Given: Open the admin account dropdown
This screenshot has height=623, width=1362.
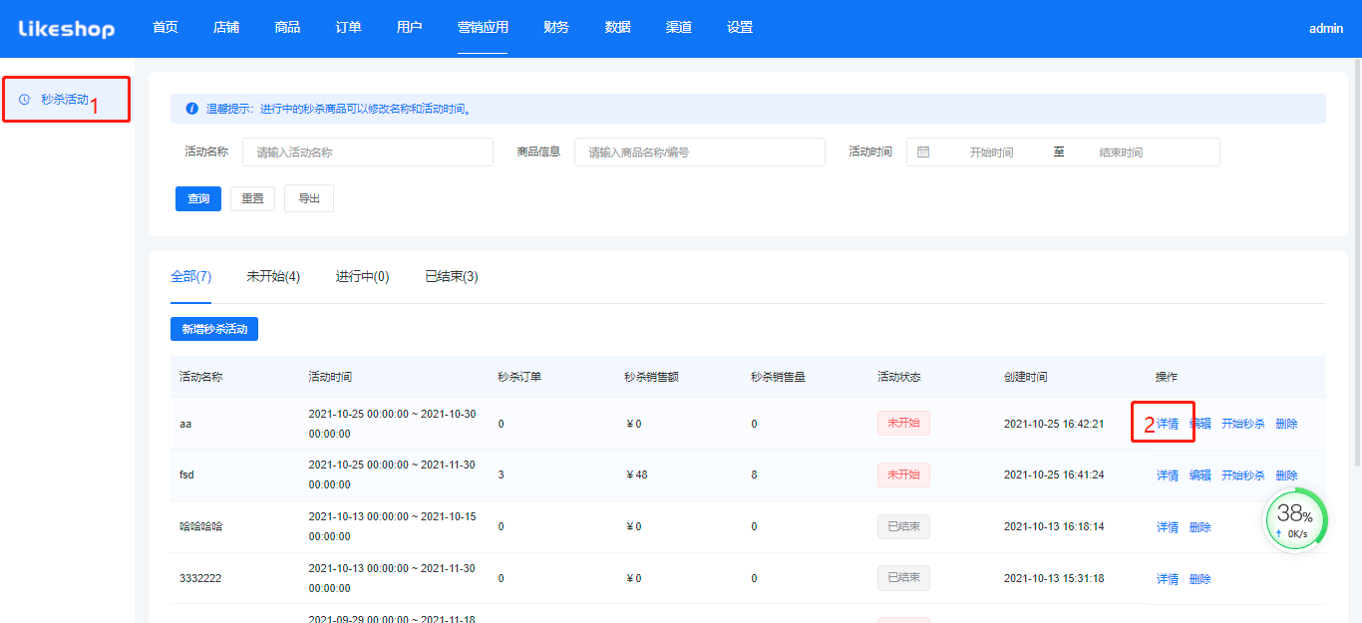Looking at the screenshot, I should 1326,29.
